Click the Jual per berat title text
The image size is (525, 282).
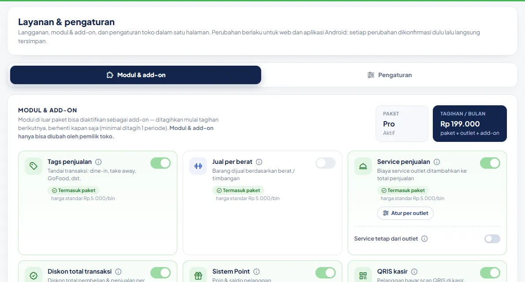232,162
